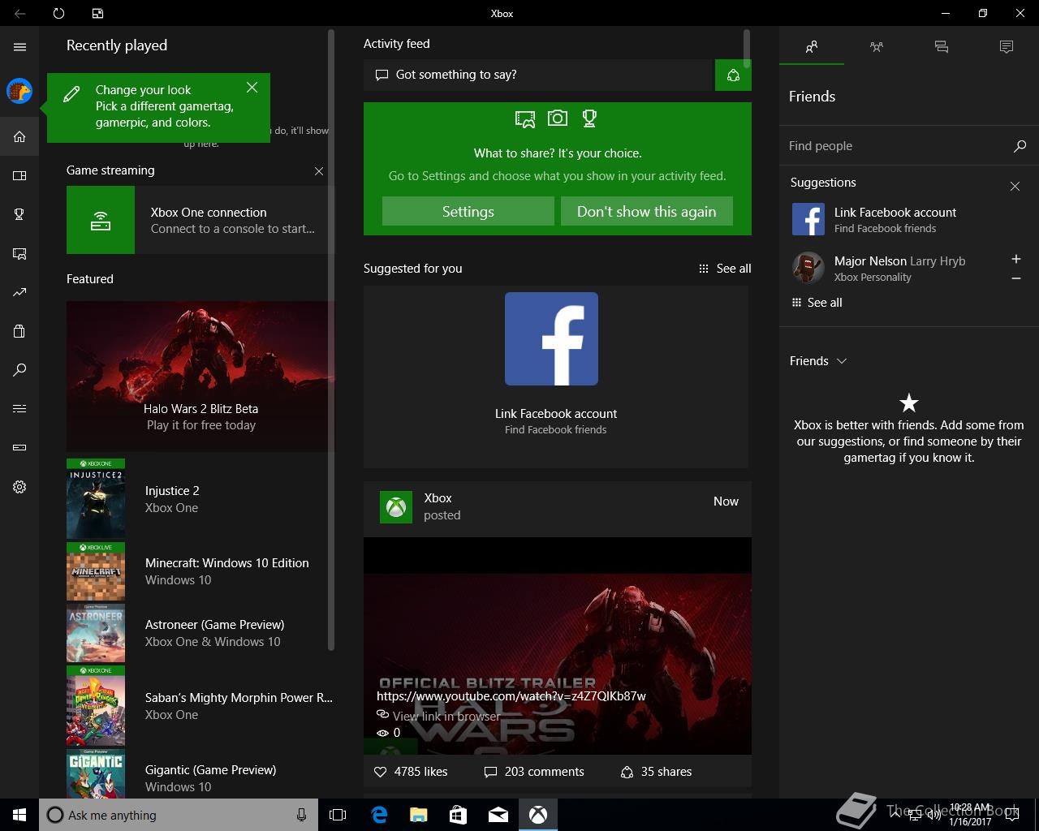Open the Windows Store taskbar icon
The height and width of the screenshot is (831, 1039).
point(459,815)
